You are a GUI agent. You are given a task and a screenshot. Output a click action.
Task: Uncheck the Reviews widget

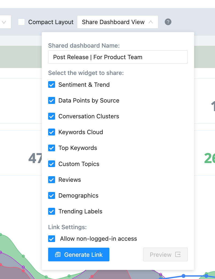coord(51,180)
